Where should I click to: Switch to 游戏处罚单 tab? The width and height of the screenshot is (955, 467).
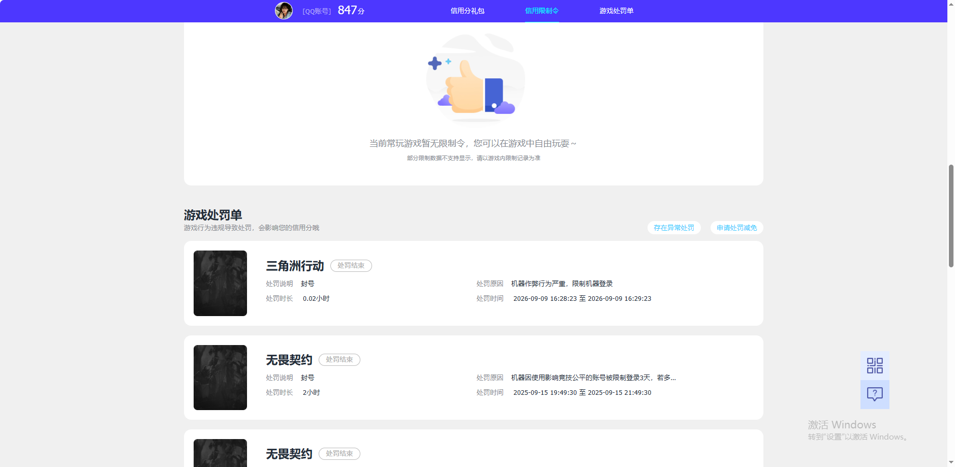pos(616,11)
